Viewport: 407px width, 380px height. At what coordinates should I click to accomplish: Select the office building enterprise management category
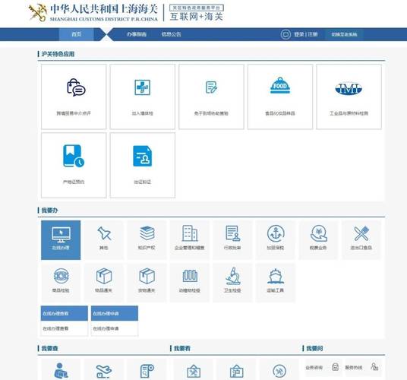click(190, 240)
